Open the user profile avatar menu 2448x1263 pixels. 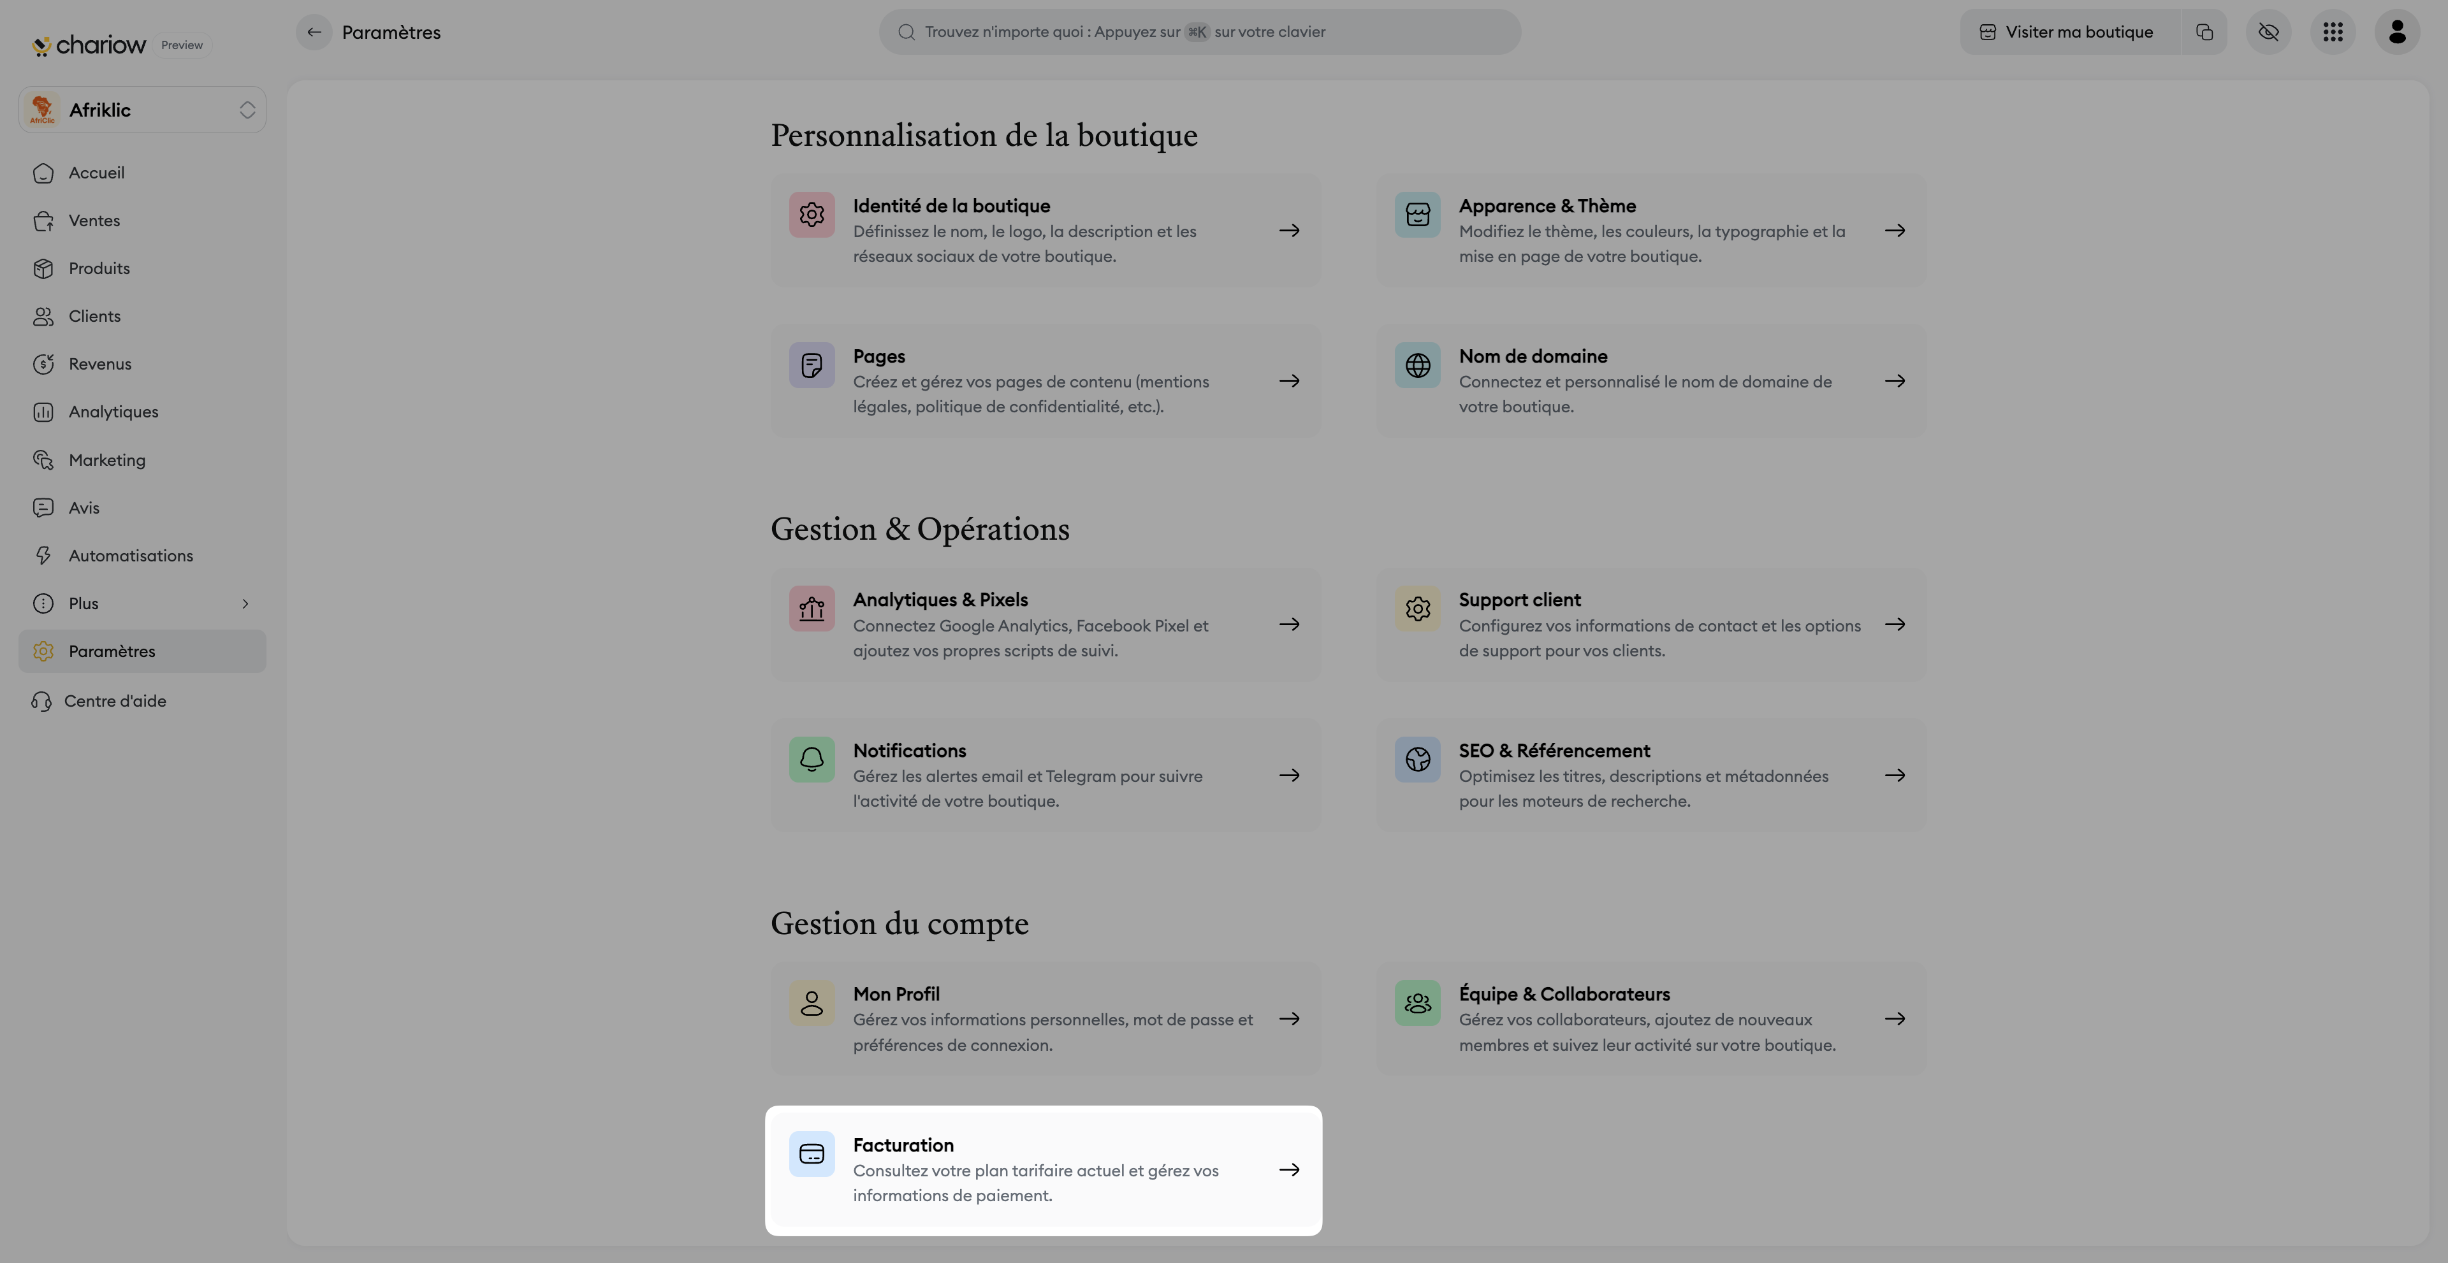(x=2397, y=32)
